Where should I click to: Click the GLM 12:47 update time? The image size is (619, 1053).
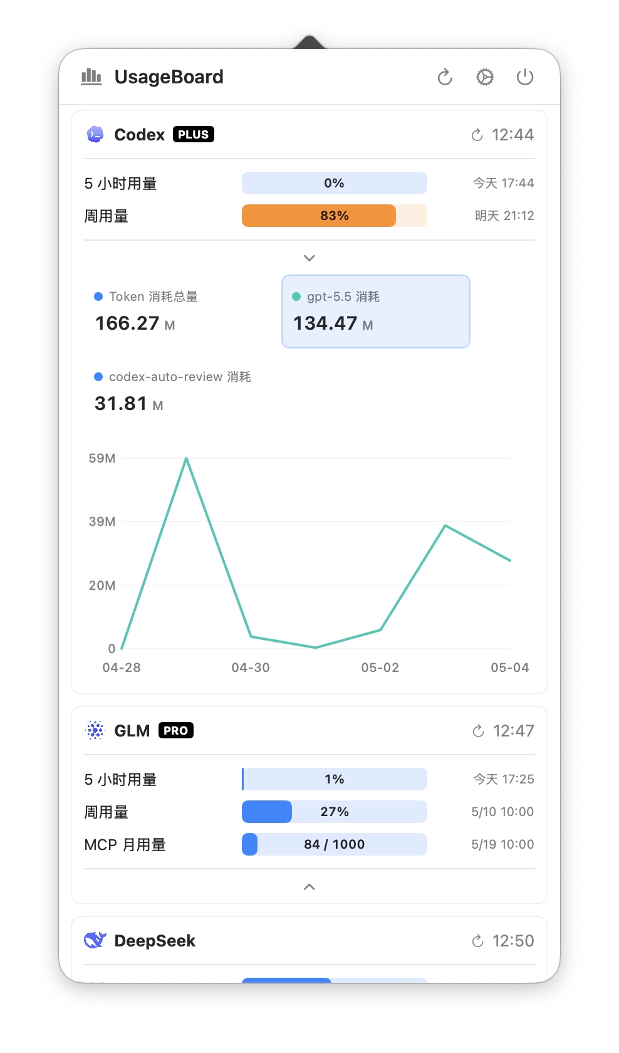513,731
